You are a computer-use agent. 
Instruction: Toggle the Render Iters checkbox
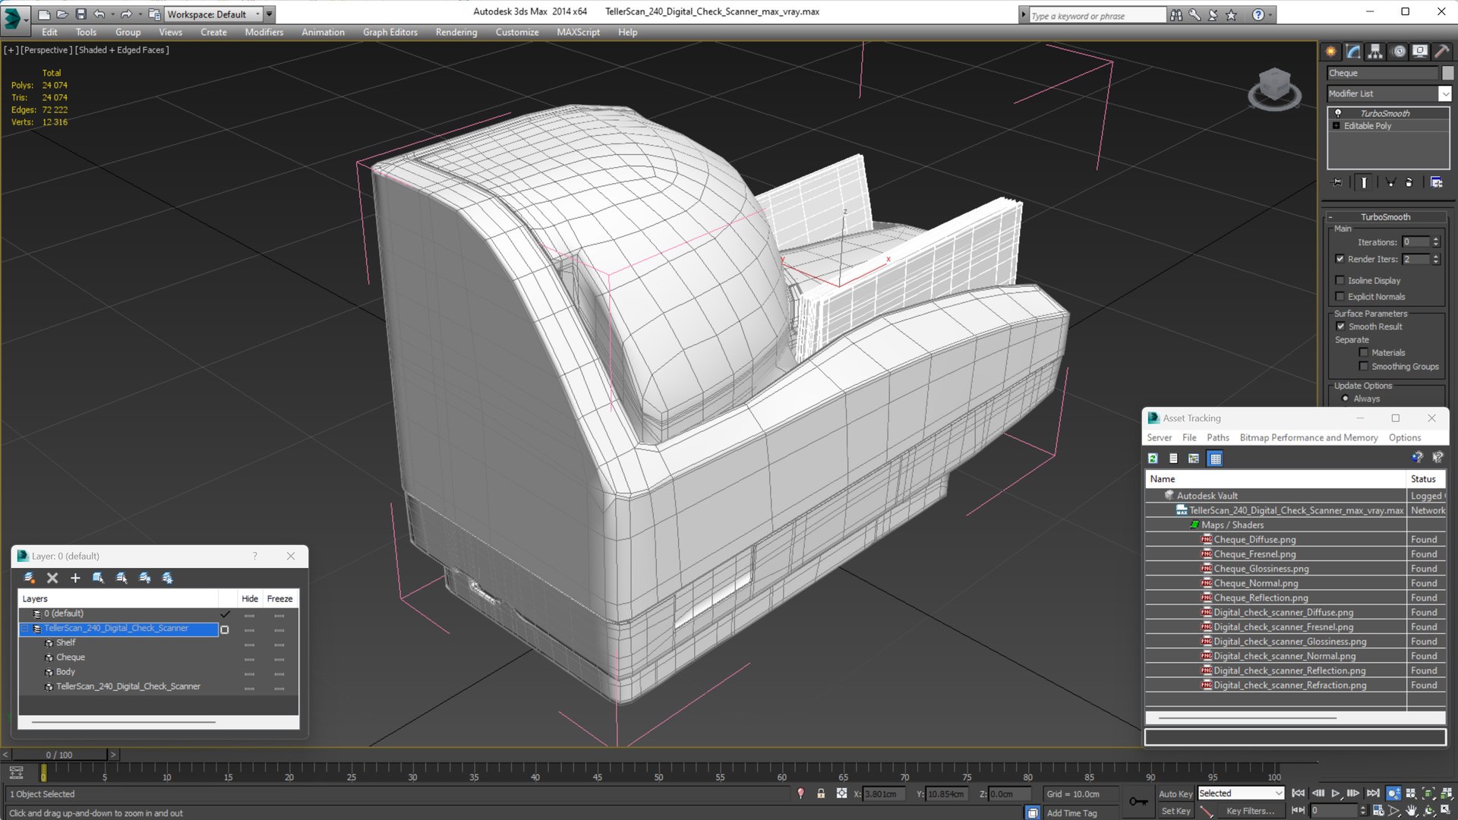click(1340, 259)
